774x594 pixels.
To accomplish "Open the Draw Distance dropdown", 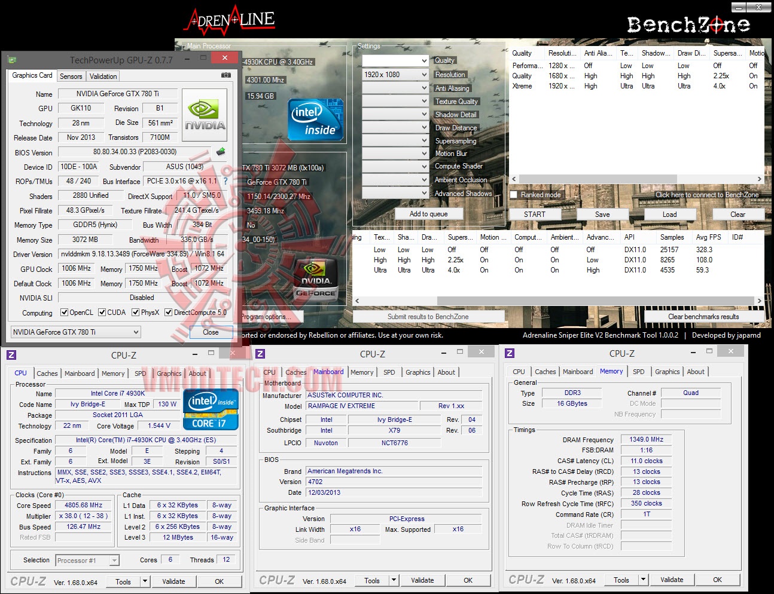I will point(395,127).
